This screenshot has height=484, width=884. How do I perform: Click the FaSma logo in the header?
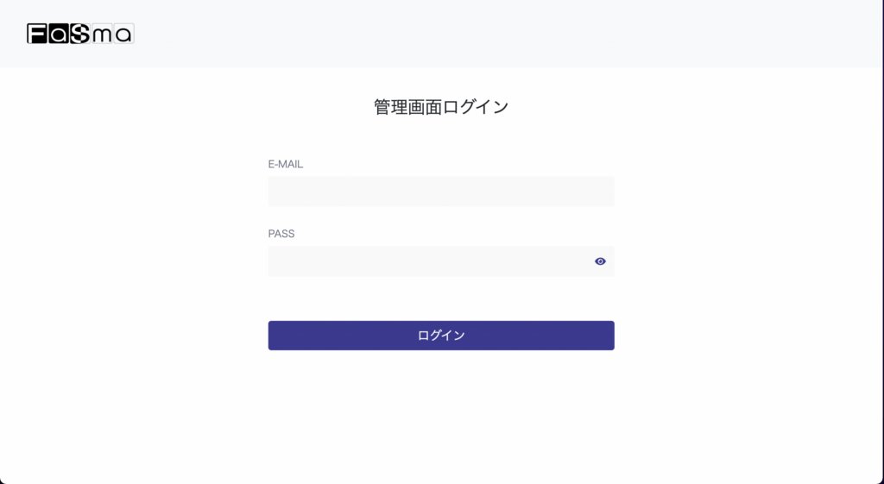point(80,34)
